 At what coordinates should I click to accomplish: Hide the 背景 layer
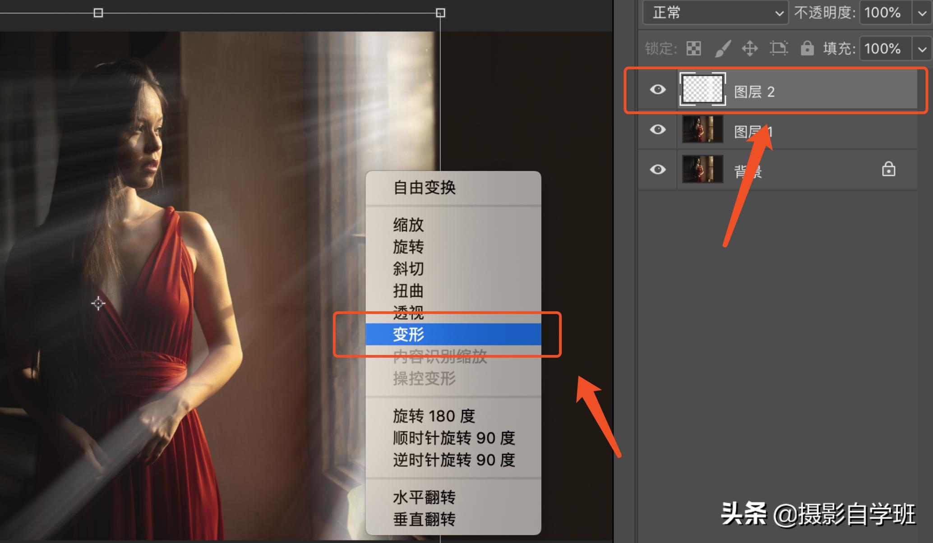click(658, 169)
